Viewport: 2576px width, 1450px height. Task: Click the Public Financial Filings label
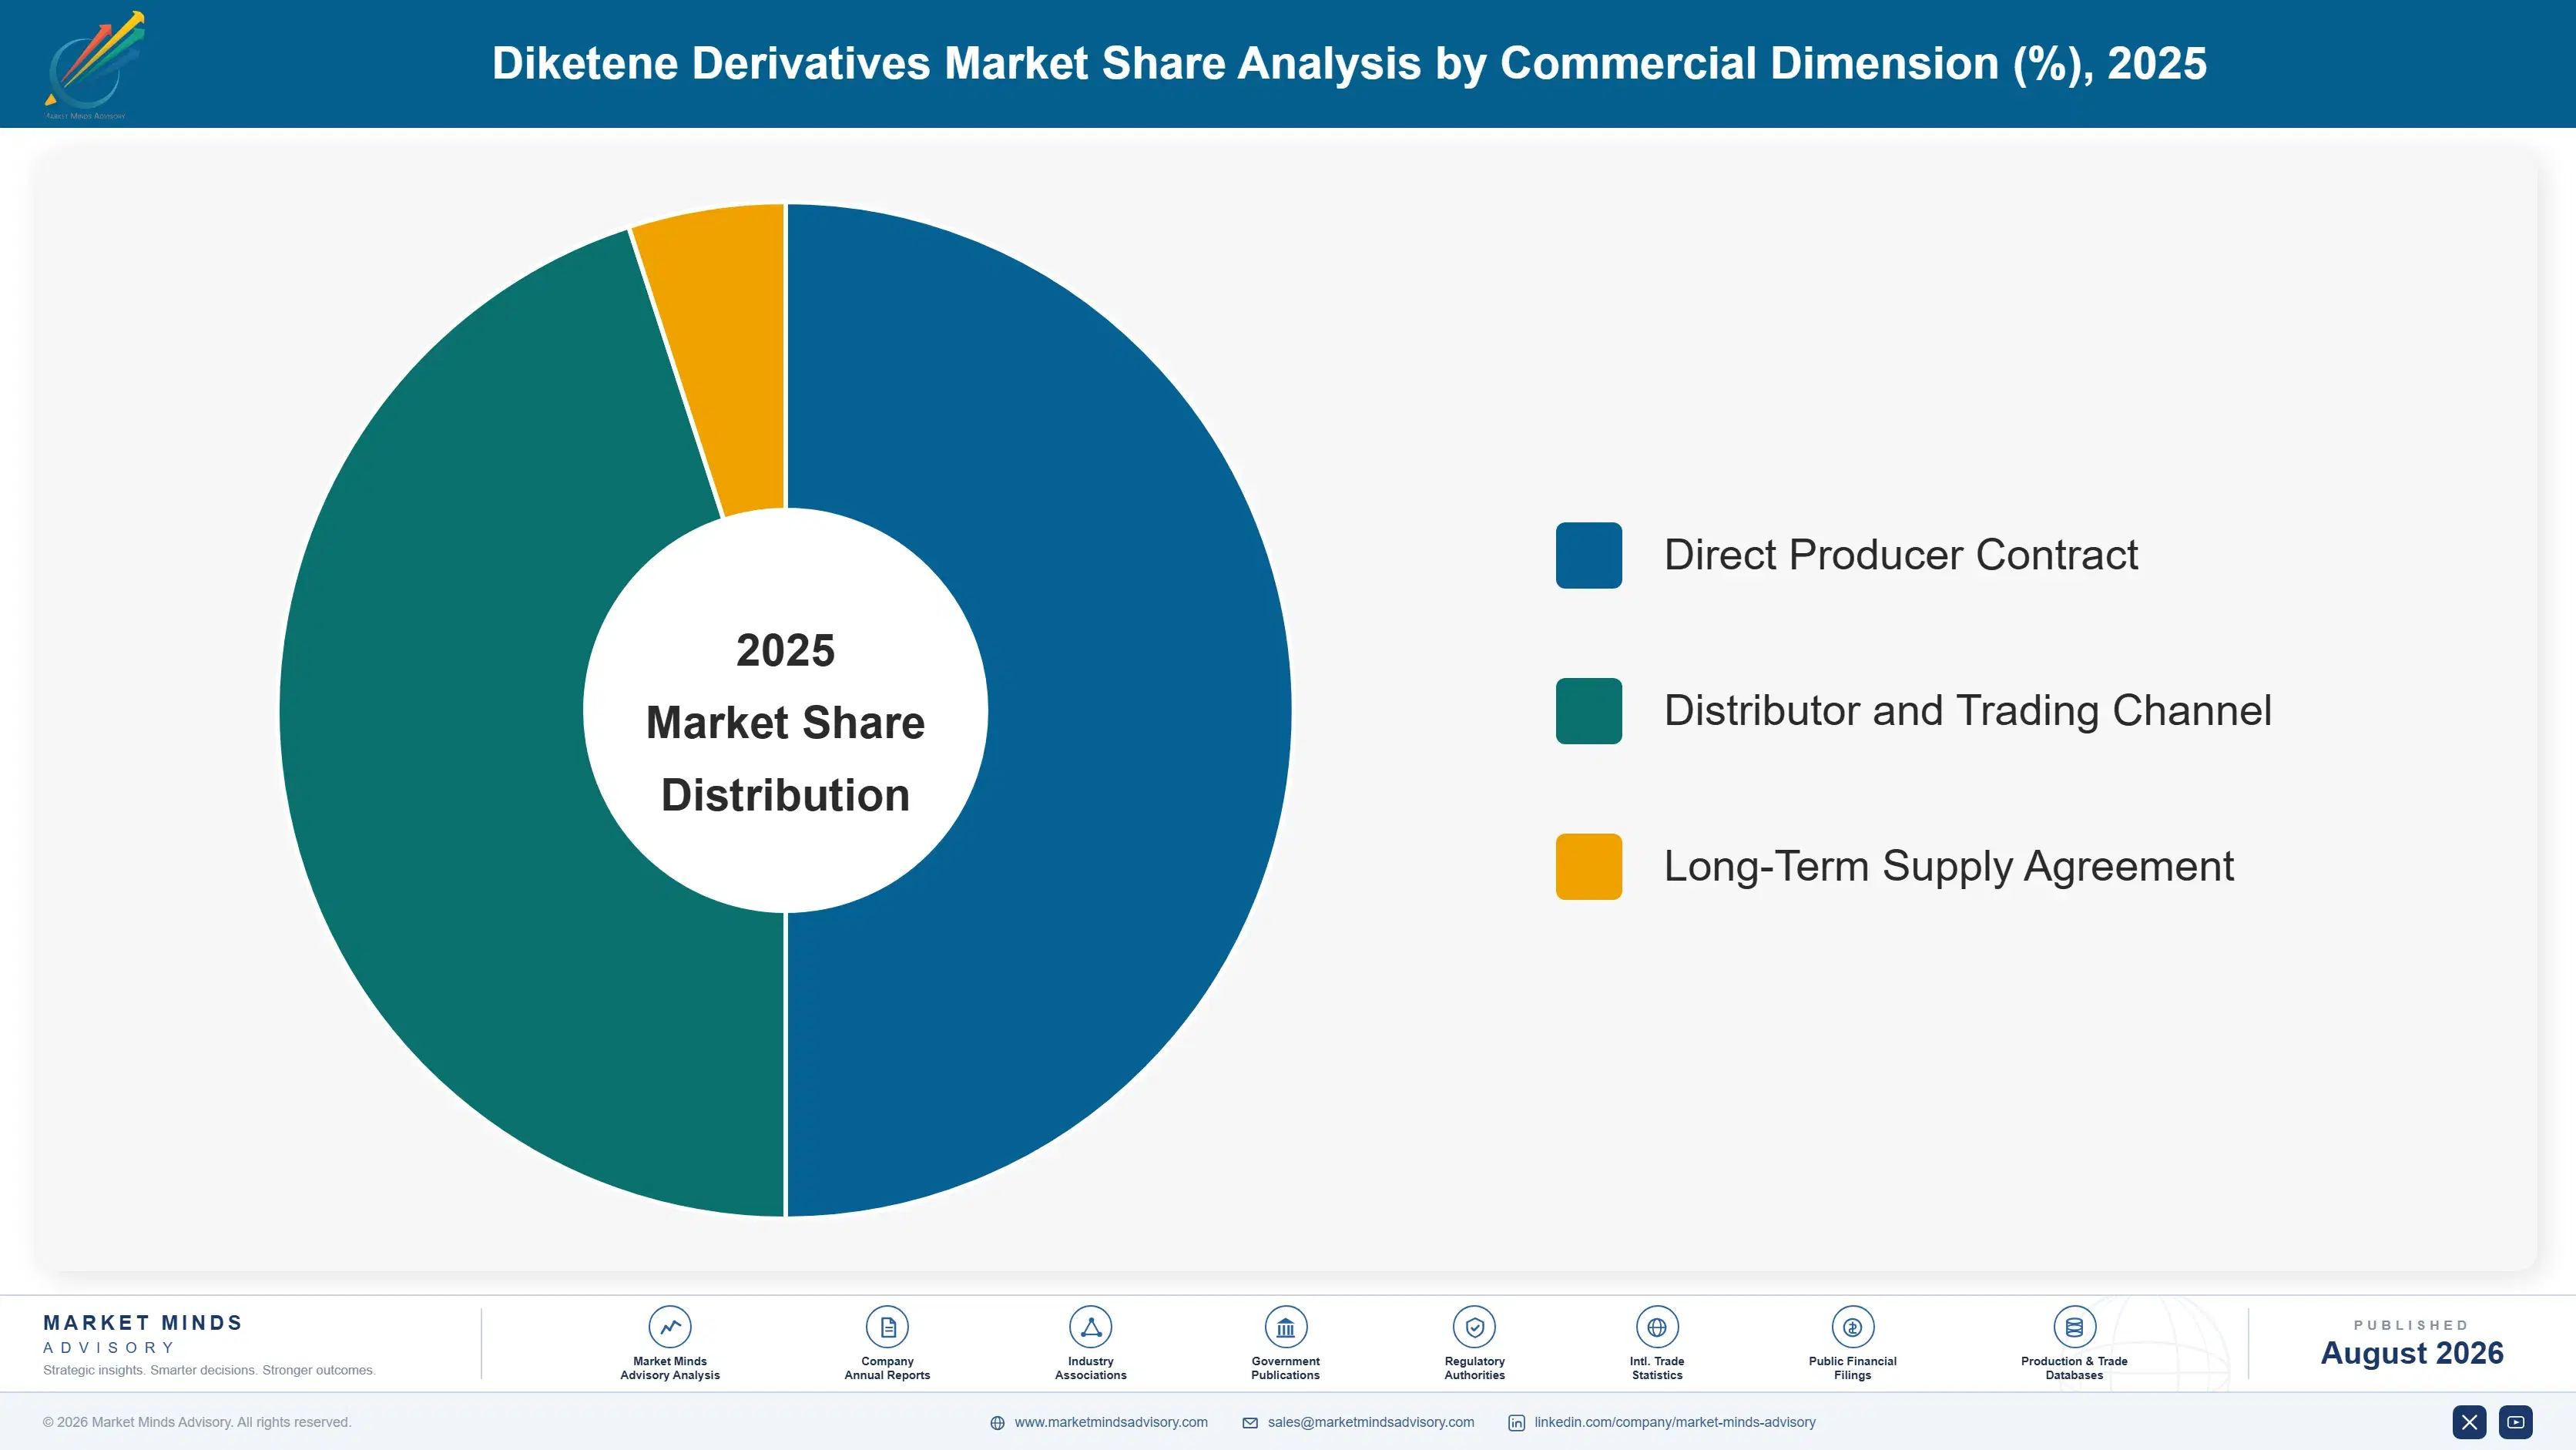(x=1852, y=1368)
